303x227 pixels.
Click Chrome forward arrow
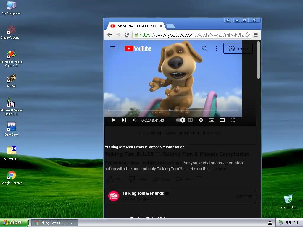click(118, 35)
